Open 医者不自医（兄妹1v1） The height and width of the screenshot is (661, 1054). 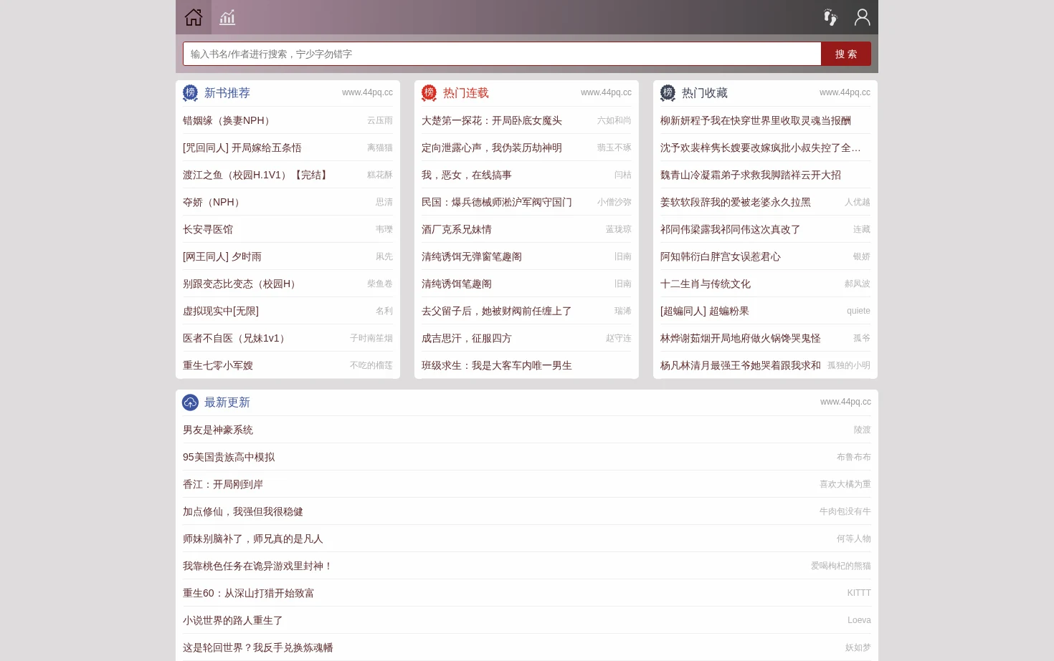(237, 338)
